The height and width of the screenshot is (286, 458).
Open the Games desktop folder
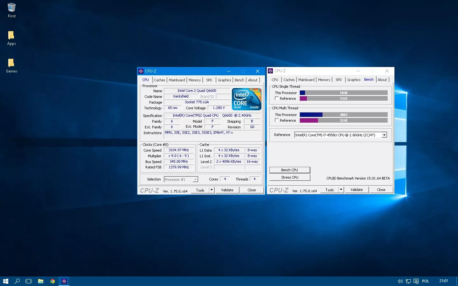pos(11,66)
